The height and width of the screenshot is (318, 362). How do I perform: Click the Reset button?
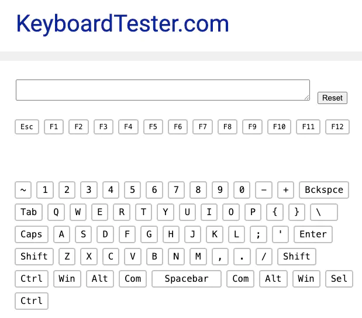[x=332, y=98]
